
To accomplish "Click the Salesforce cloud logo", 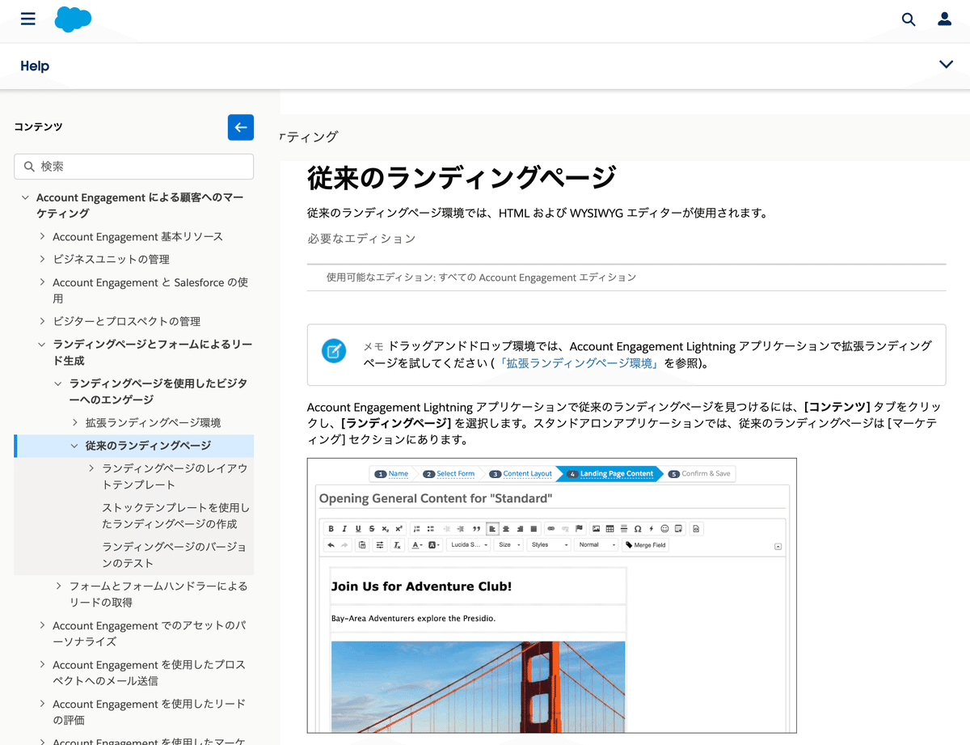I will (73, 19).
